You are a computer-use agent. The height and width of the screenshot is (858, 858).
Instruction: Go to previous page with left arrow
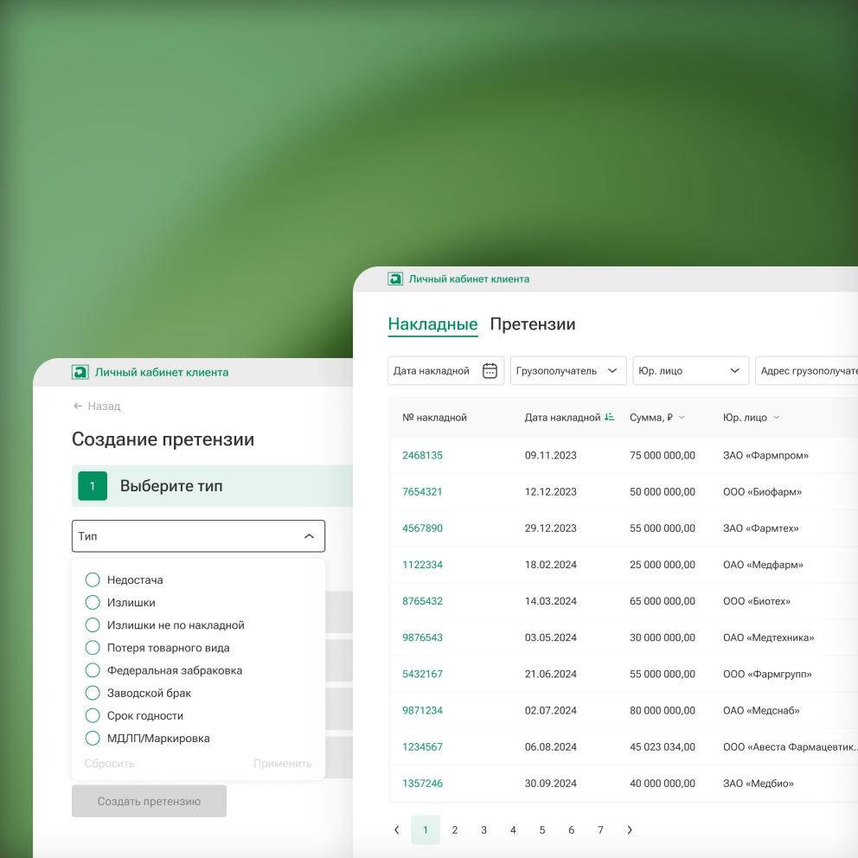pos(398,829)
